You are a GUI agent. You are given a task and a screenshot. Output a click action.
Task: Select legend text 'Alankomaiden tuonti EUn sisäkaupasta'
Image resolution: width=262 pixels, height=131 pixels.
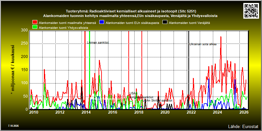132,23
